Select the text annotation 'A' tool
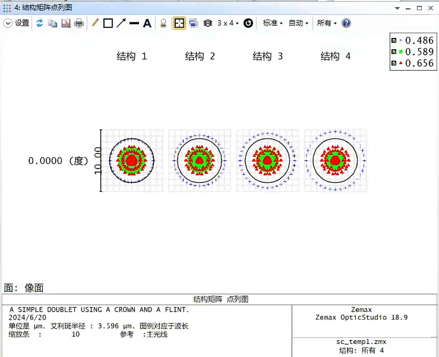The image size is (439, 357). [x=147, y=23]
